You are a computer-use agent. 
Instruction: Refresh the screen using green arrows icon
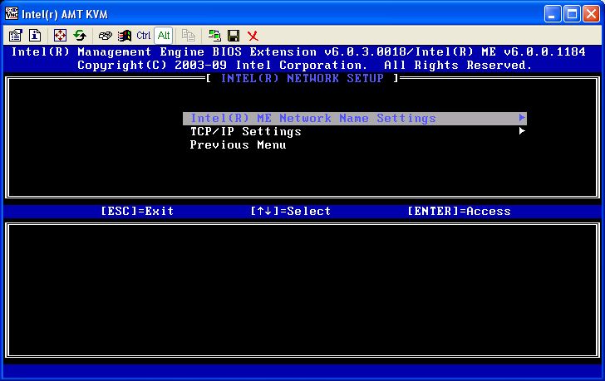click(x=80, y=36)
